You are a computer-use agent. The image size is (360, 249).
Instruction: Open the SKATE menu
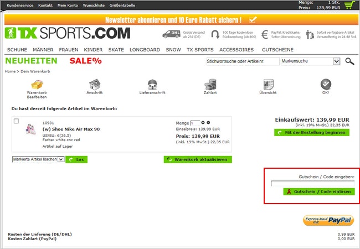(x=116, y=50)
